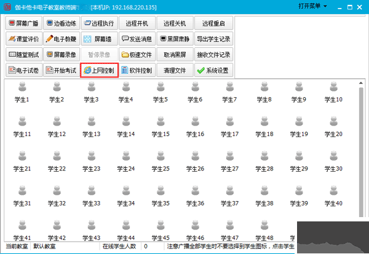Click 导出学生记录 export student records
Viewport: 369px width, 254px height.
tap(213, 39)
